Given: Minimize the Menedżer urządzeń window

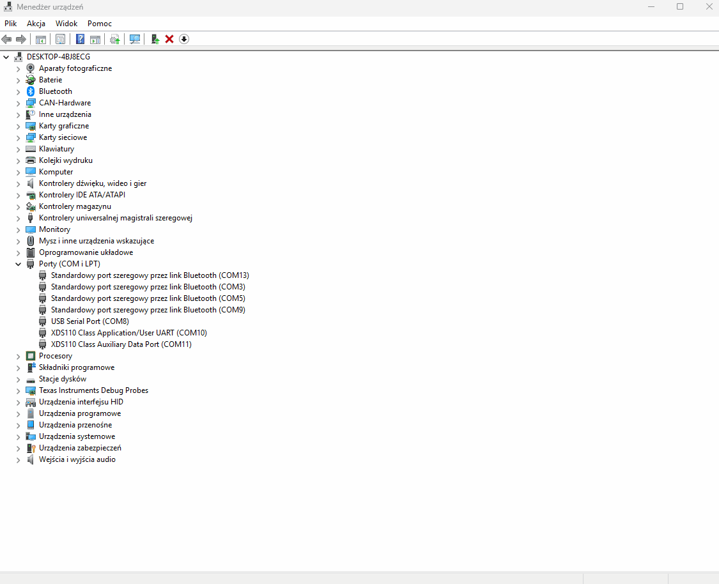Looking at the screenshot, I should point(651,6).
